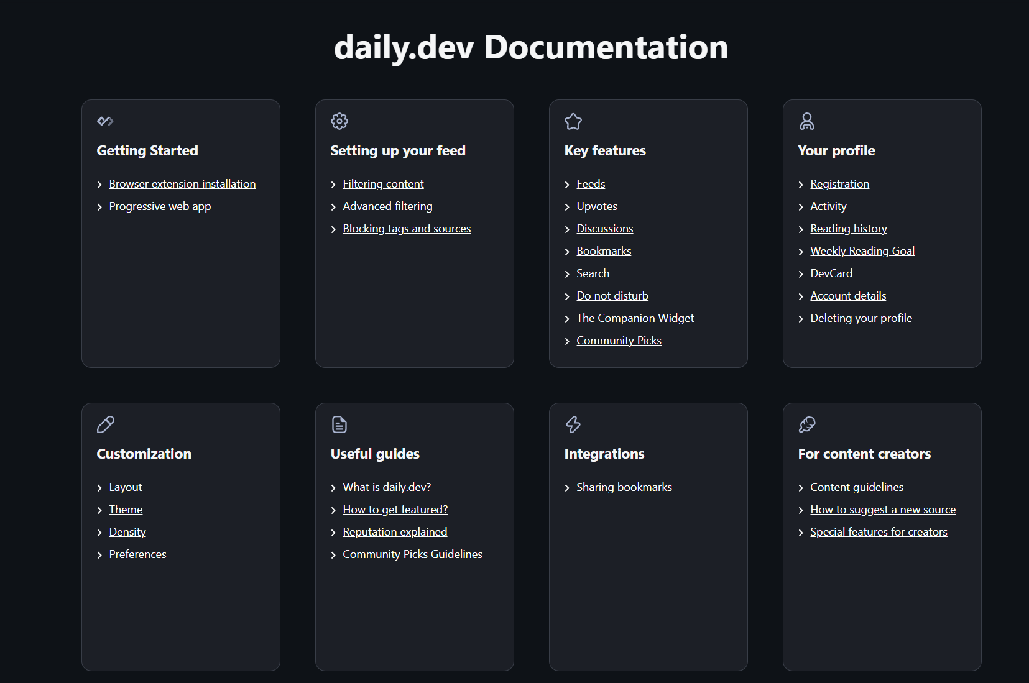
Task: Click the document icon above Useful guides
Action: 339,424
